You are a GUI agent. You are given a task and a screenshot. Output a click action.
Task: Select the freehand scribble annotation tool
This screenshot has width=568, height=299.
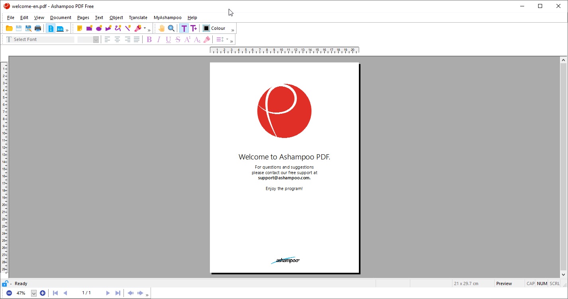tap(118, 28)
